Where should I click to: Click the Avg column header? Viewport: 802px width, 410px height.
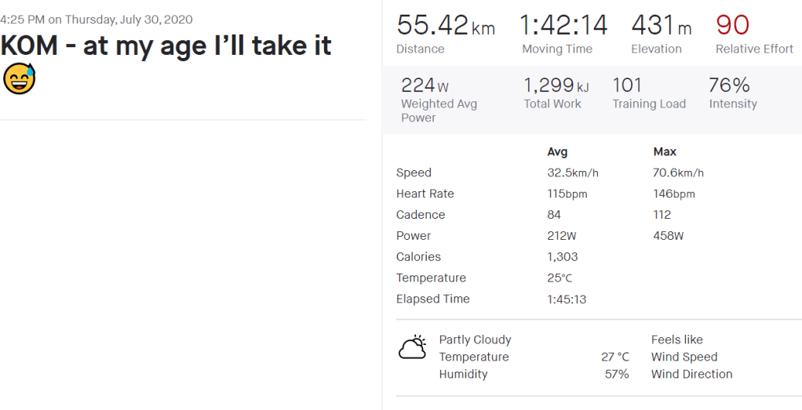(557, 151)
